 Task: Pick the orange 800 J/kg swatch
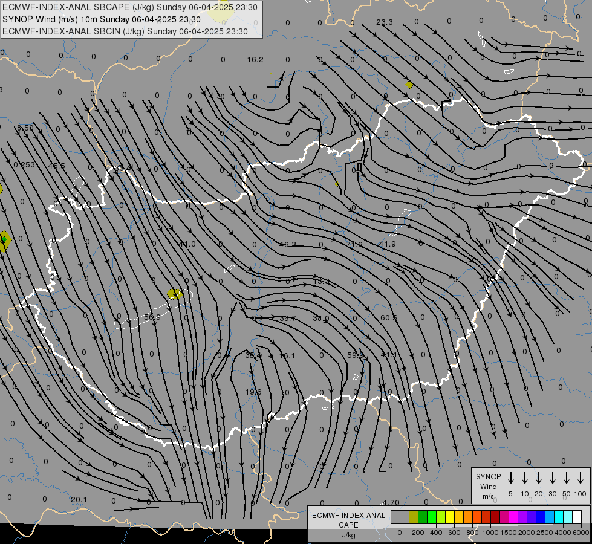click(468, 517)
